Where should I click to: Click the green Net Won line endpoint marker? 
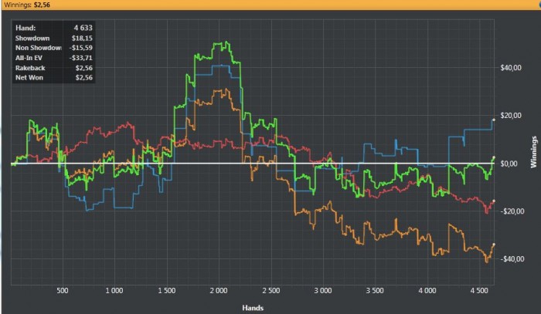494,157
